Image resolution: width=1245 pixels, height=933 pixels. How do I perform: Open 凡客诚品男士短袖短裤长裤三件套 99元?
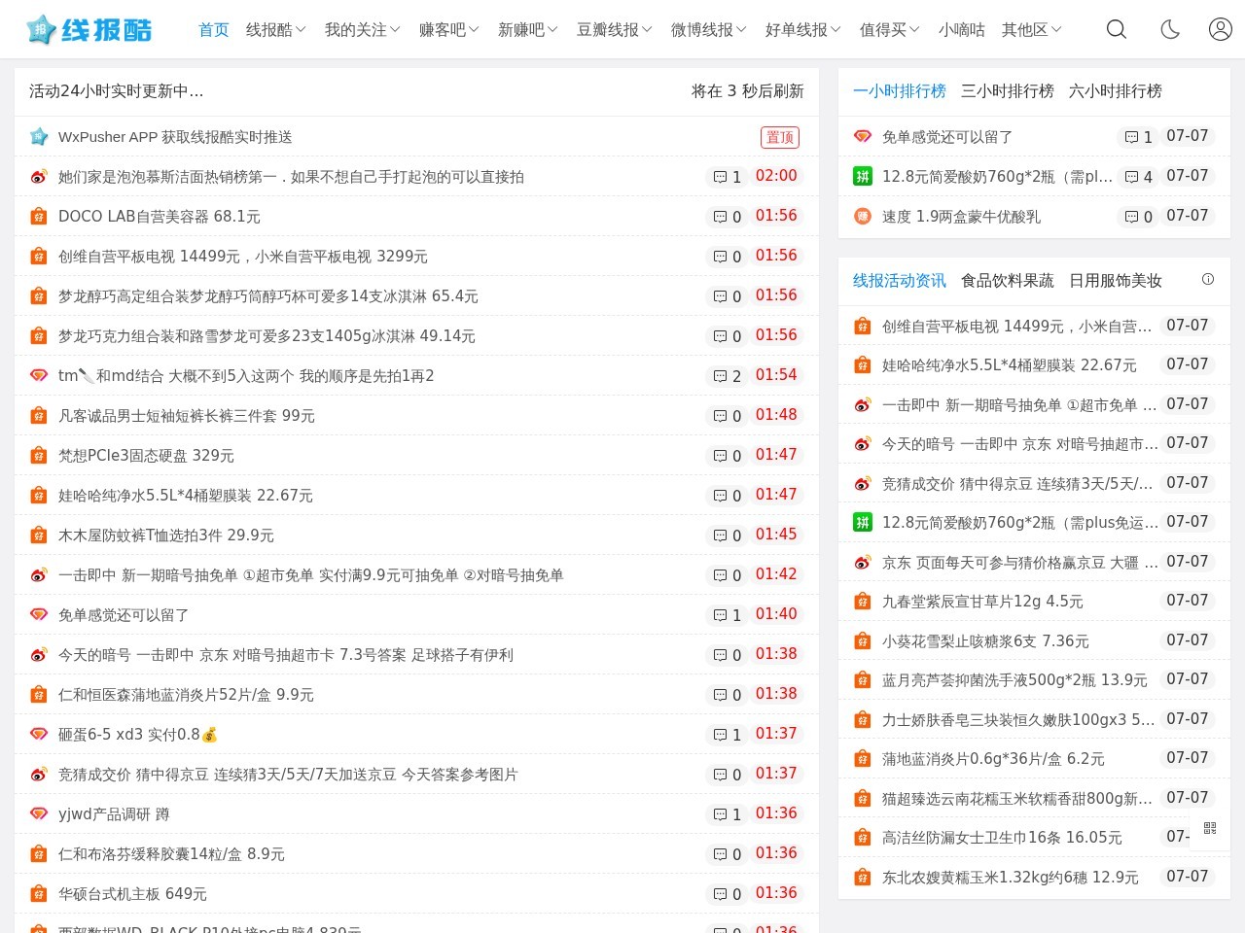point(187,416)
